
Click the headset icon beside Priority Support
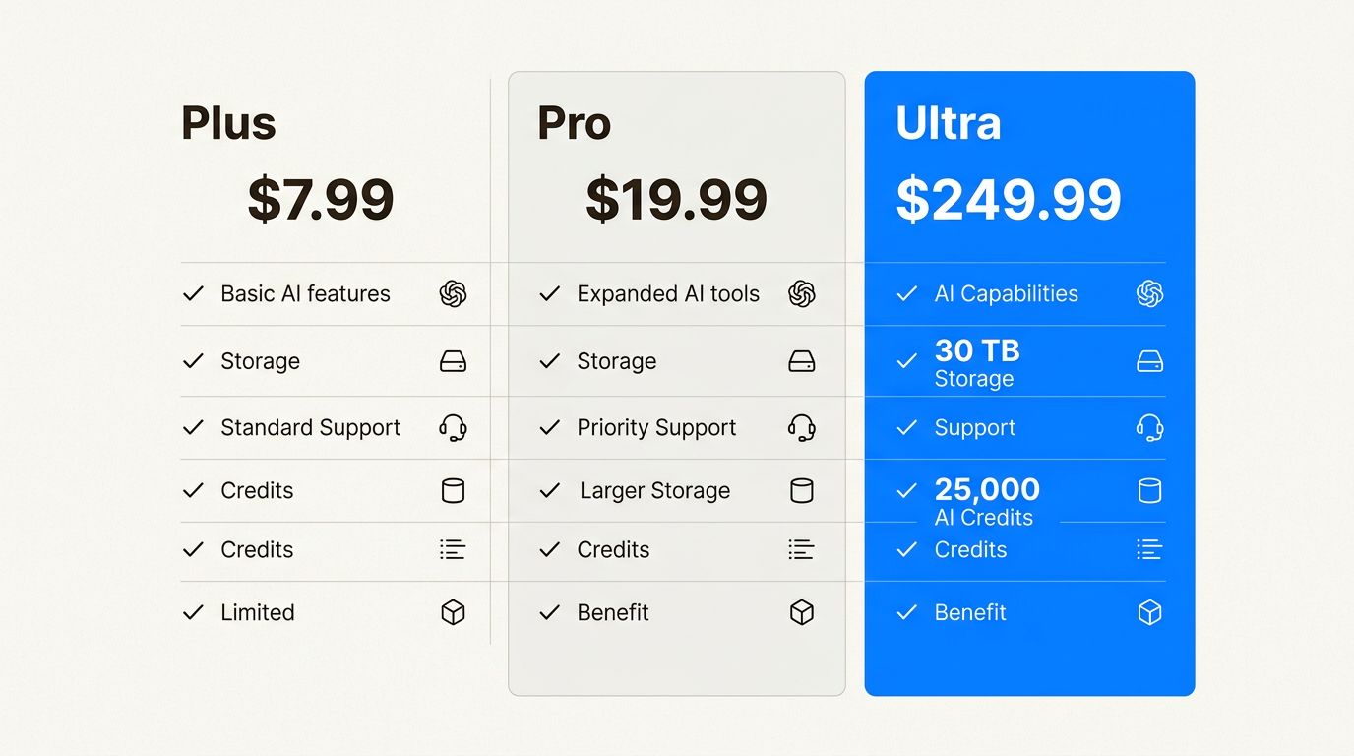coord(802,427)
